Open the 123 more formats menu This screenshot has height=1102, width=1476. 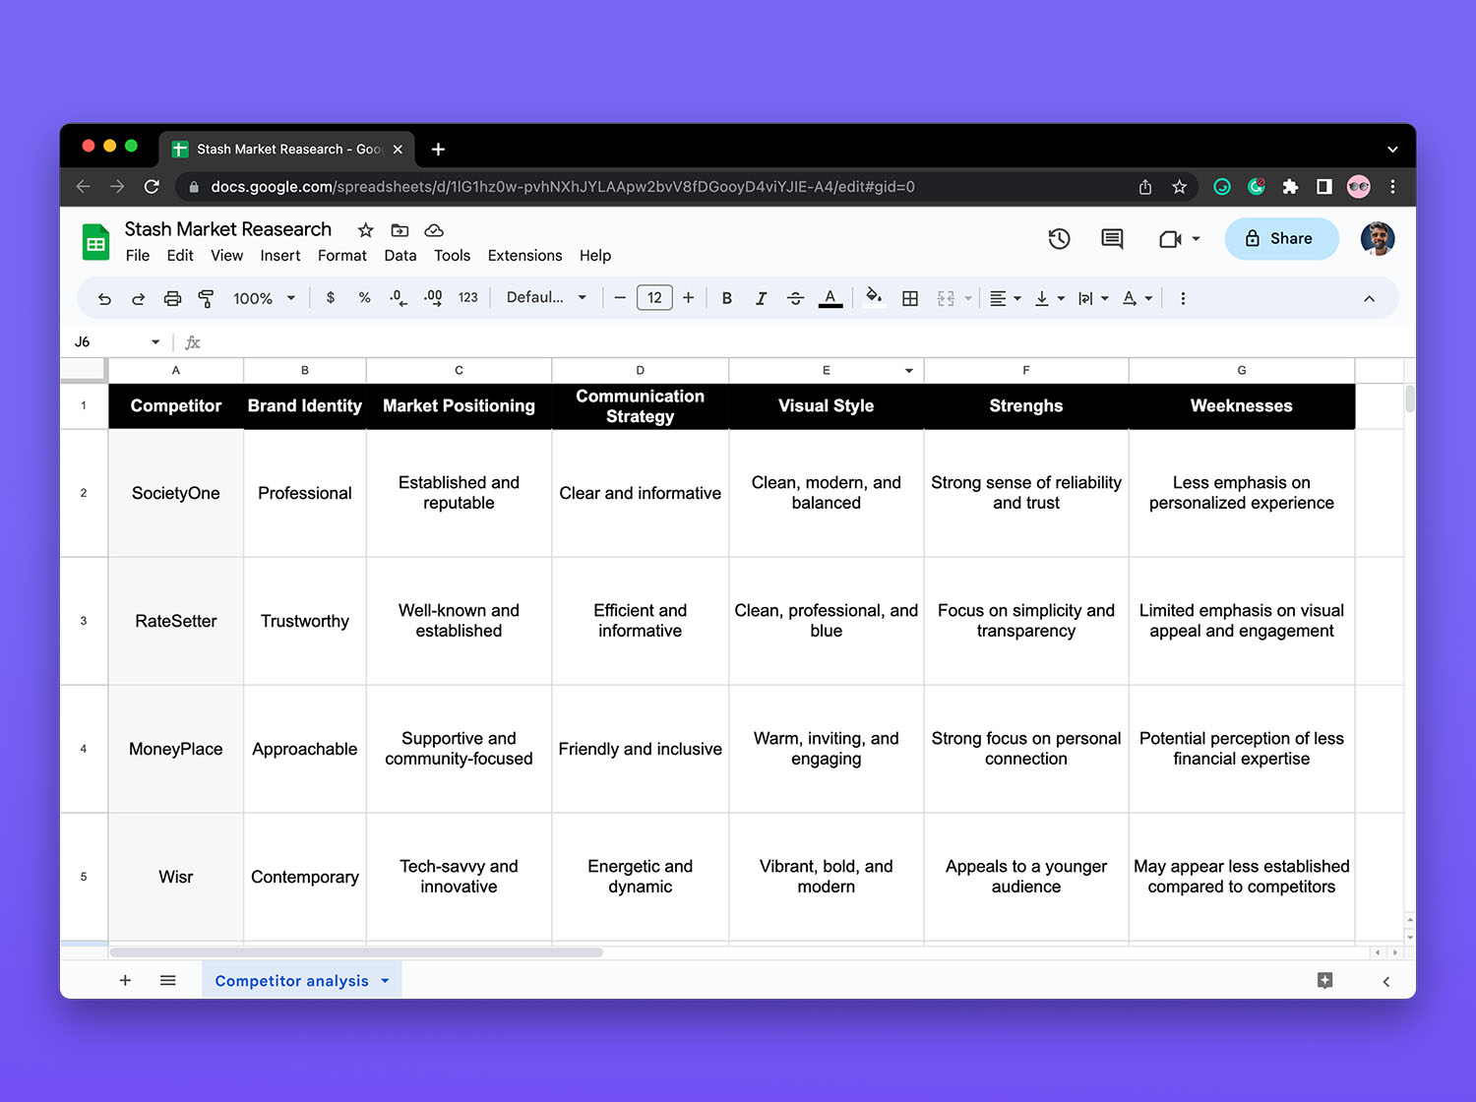coord(468,297)
